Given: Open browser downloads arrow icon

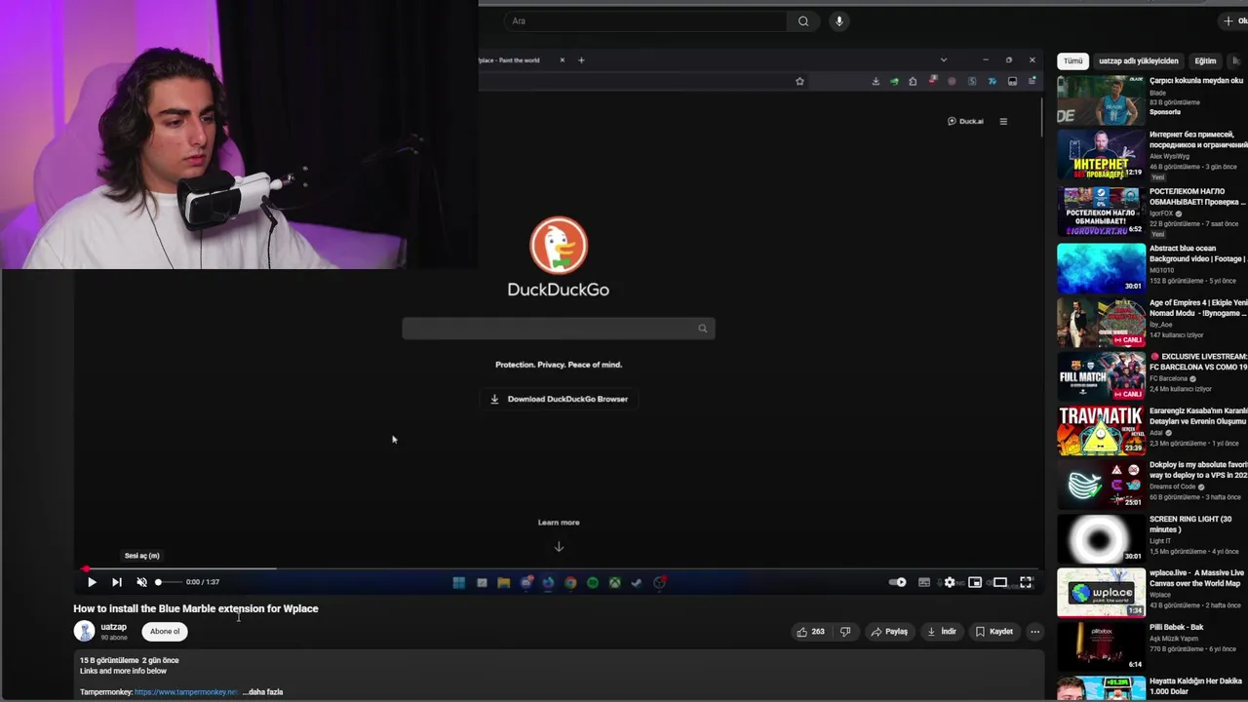Looking at the screenshot, I should (x=876, y=82).
